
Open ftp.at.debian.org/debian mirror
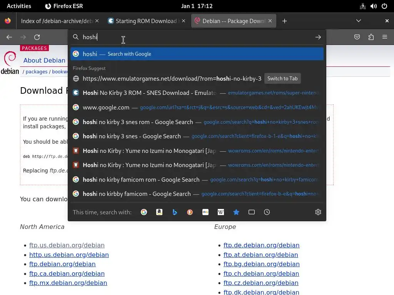click(260, 255)
